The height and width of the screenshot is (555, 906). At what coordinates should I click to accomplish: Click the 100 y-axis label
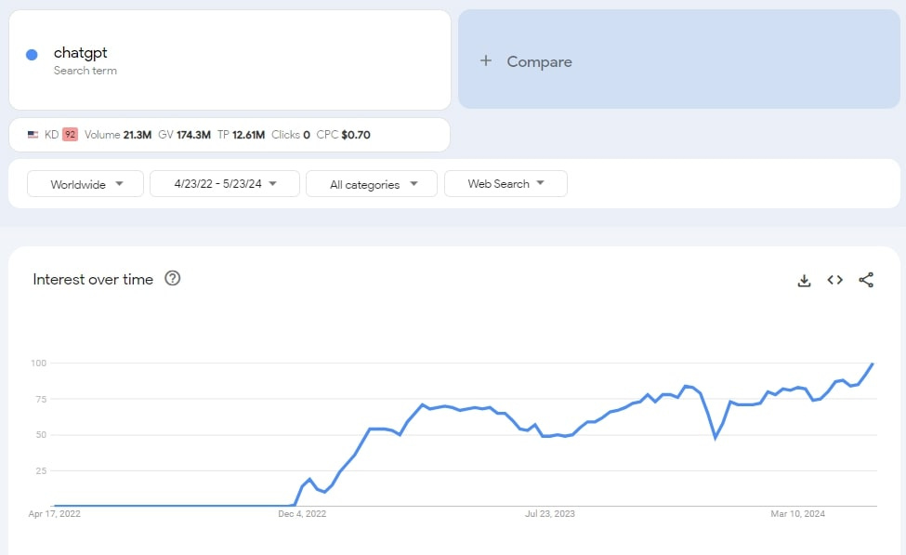(x=38, y=363)
